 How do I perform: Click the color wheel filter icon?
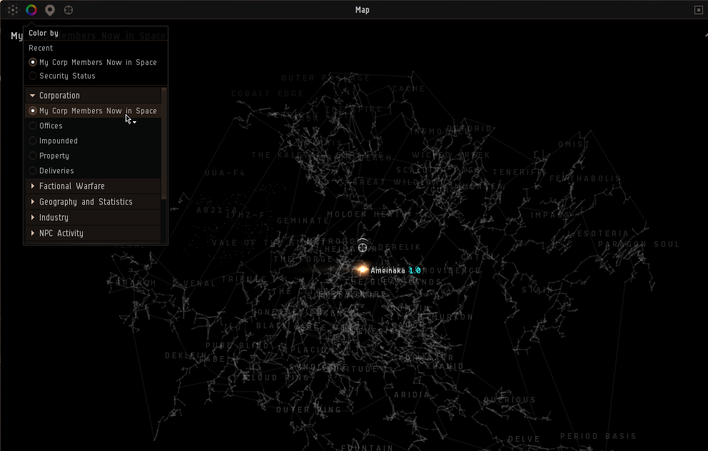(31, 10)
